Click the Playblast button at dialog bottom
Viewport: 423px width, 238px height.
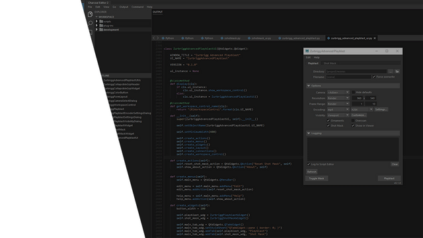389,178
